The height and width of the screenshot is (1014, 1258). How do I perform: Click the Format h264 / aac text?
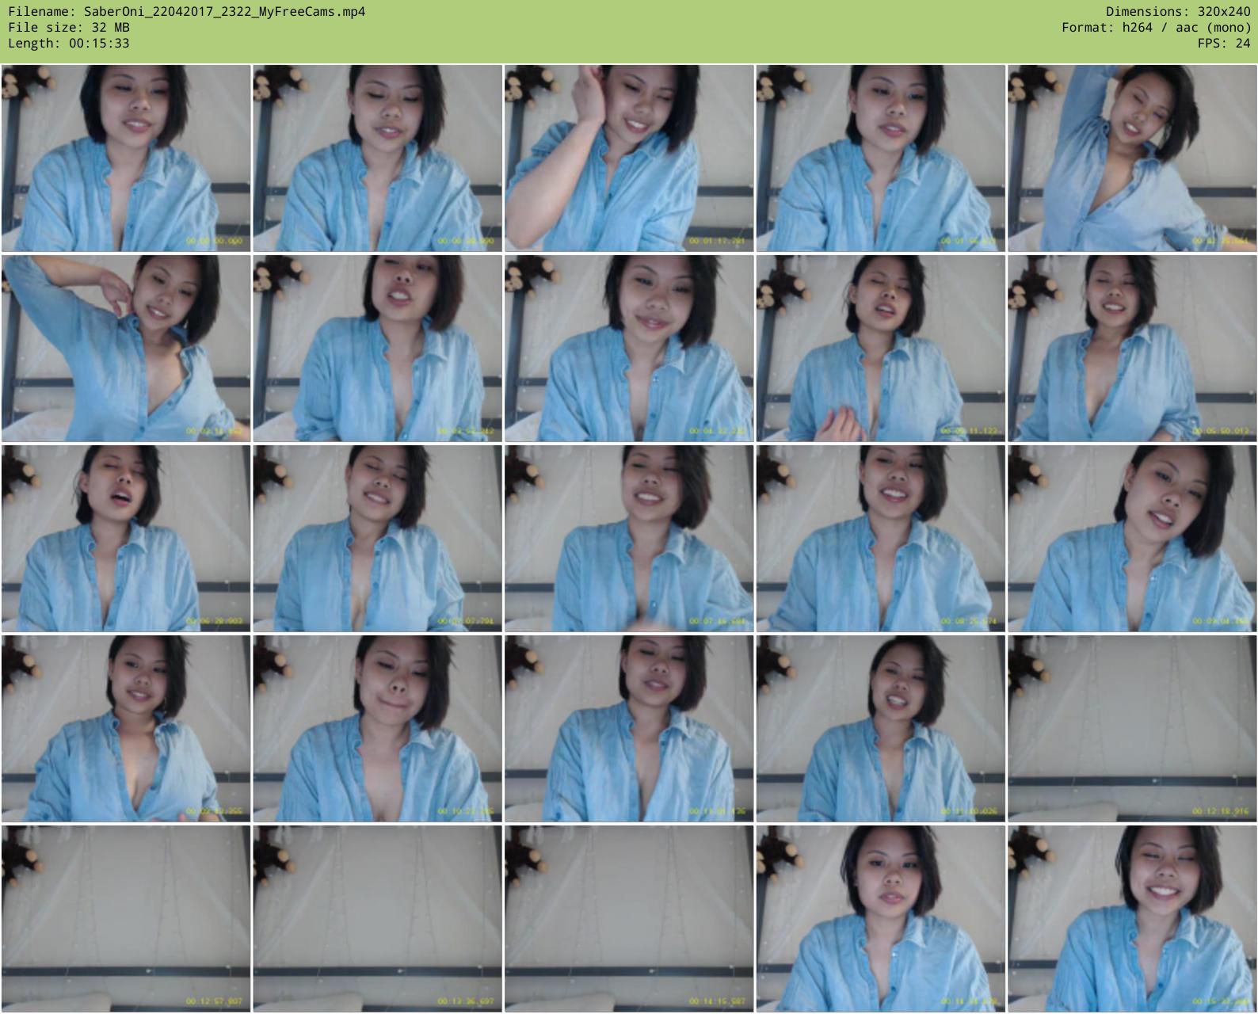[1156, 28]
